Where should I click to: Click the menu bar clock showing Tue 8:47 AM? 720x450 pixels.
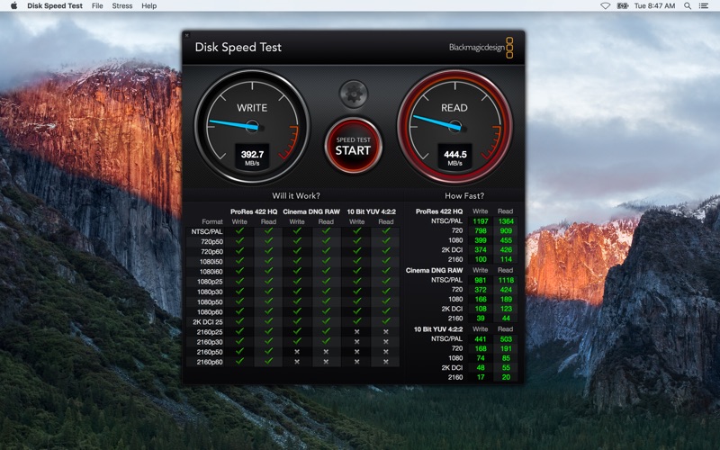coord(655,5)
